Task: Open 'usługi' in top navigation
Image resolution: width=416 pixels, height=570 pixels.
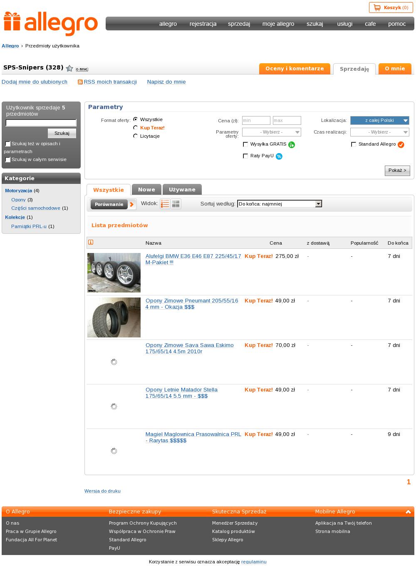Action: pos(345,24)
